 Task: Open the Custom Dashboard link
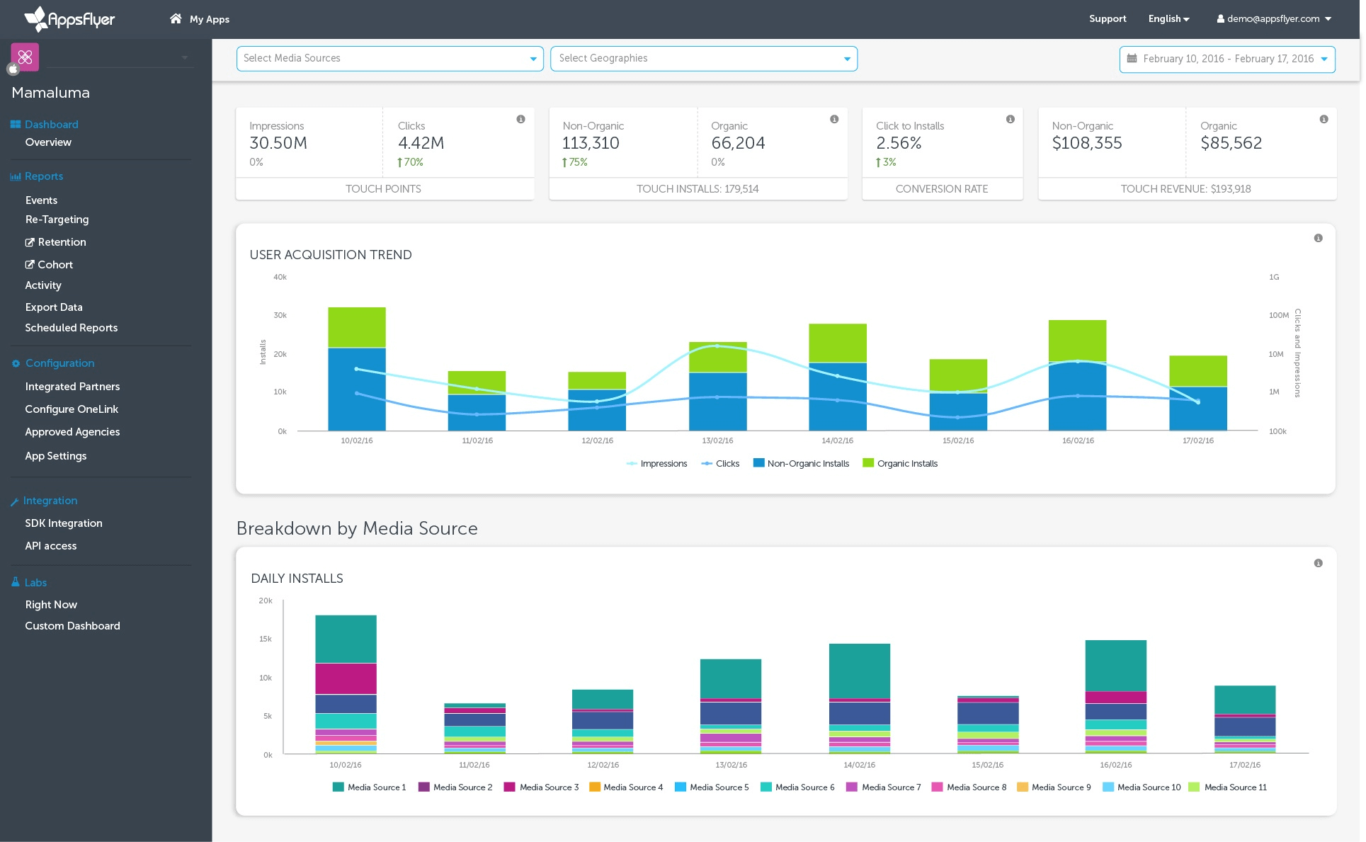(x=72, y=626)
